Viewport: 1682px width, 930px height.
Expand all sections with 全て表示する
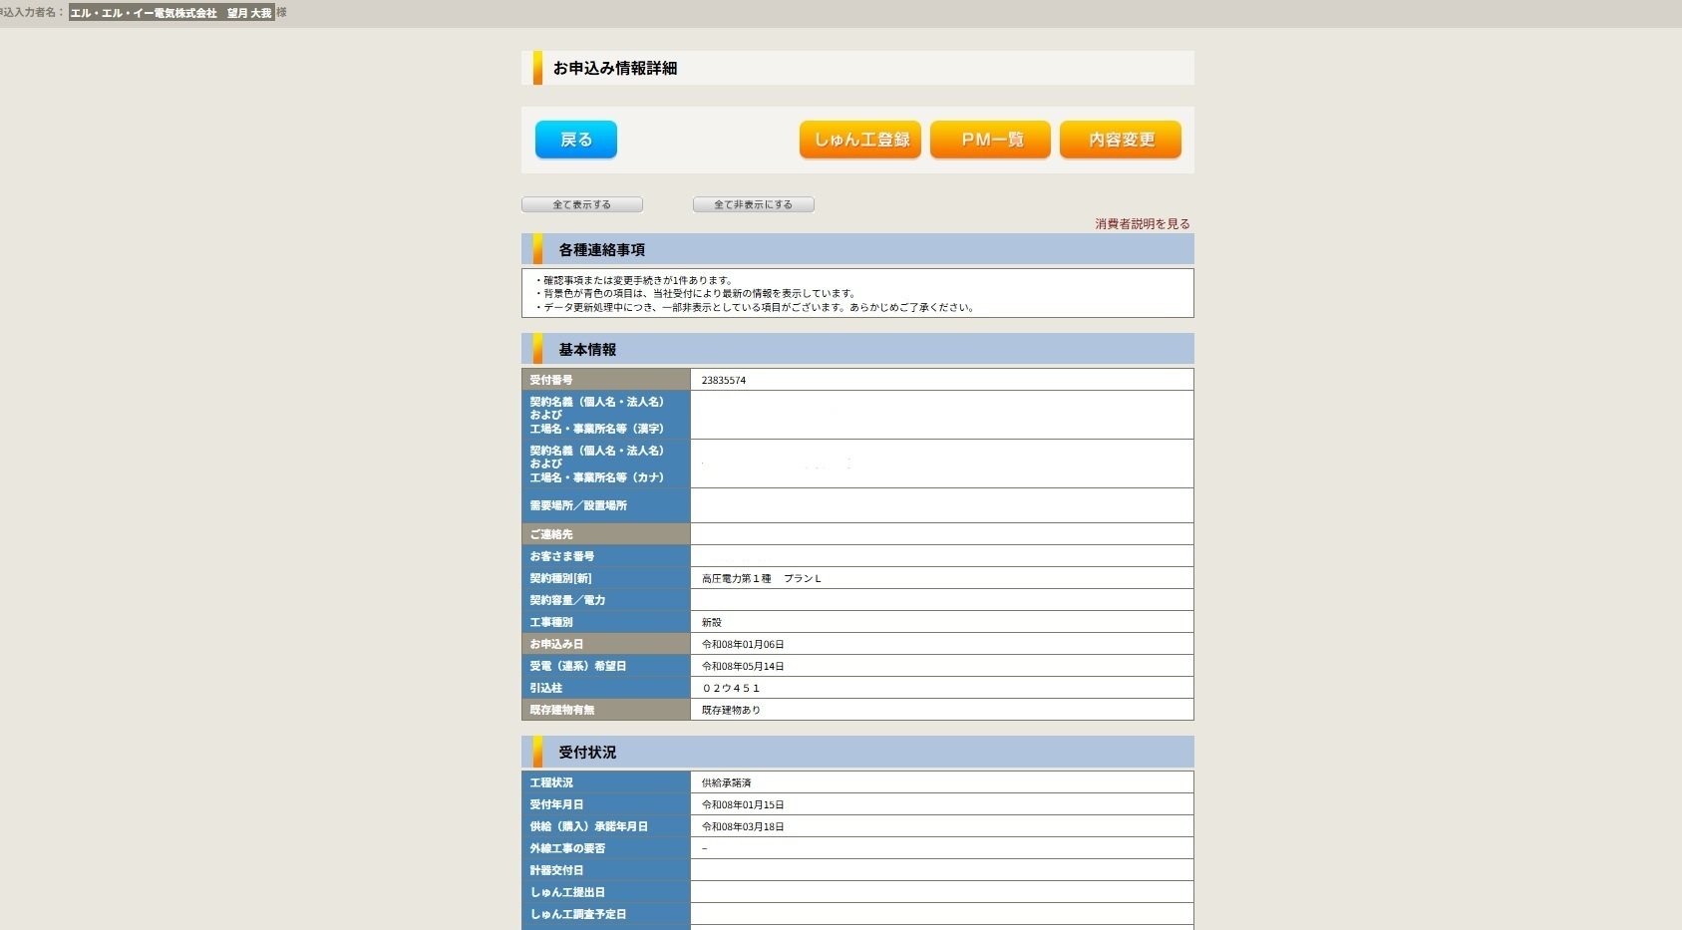(580, 203)
